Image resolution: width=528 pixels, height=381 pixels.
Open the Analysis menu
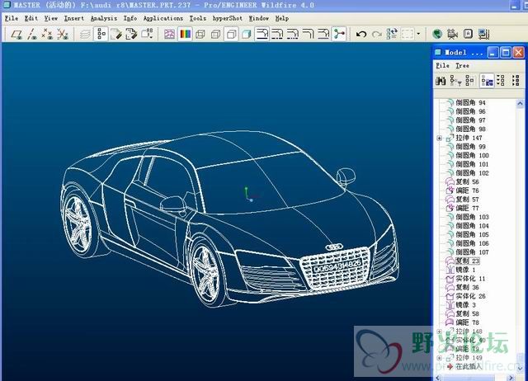tap(104, 18)
